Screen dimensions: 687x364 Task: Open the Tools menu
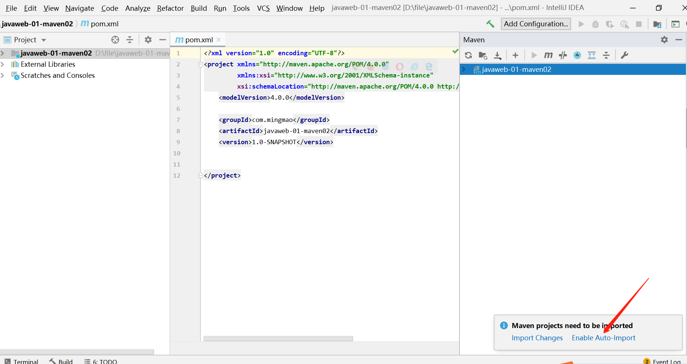click(x=241, y=8)
